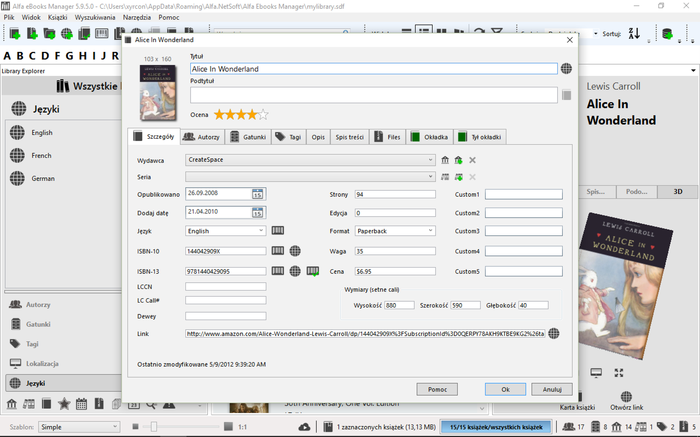The height and width of the screenshot is (437, 700).
Task: Toggle the 3D cover view tab
Action: coord(678,191)
